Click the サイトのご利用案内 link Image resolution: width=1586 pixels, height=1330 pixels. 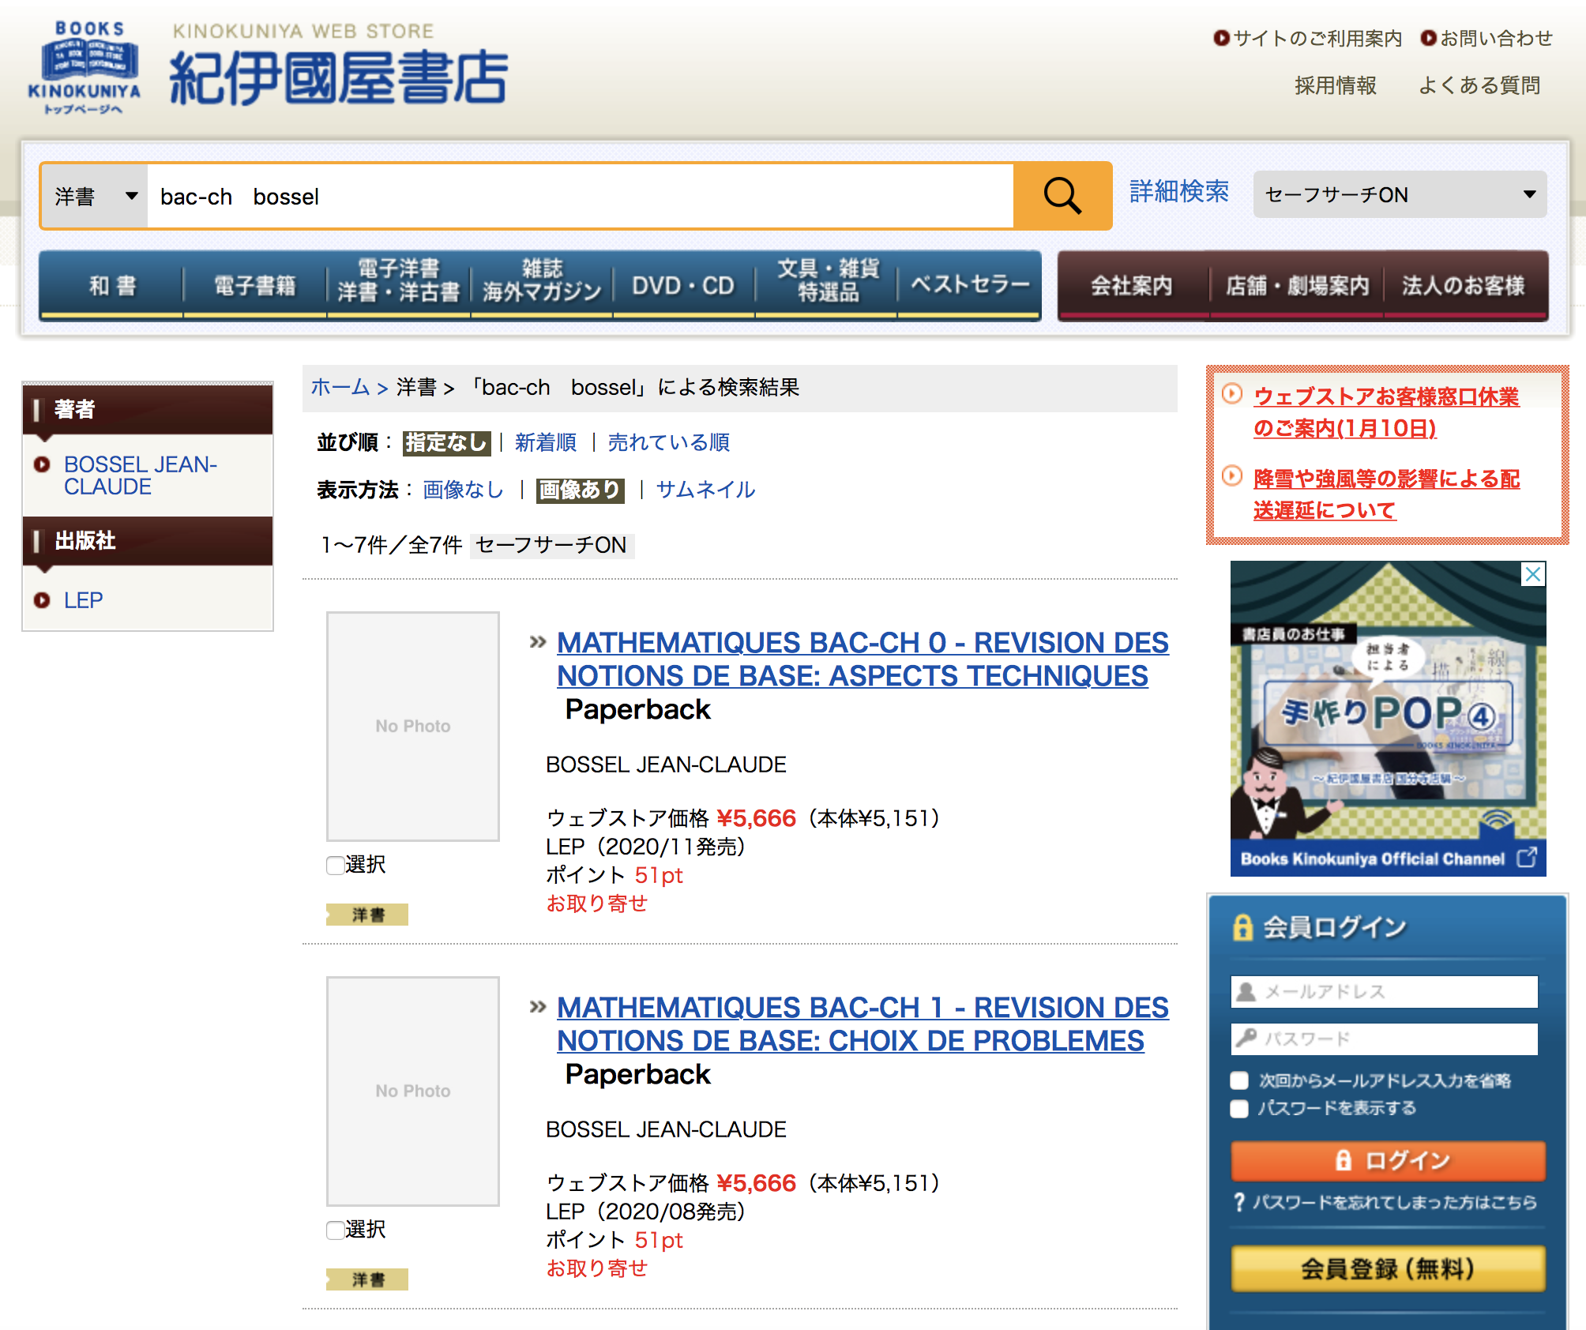[x=1317, y=38]
